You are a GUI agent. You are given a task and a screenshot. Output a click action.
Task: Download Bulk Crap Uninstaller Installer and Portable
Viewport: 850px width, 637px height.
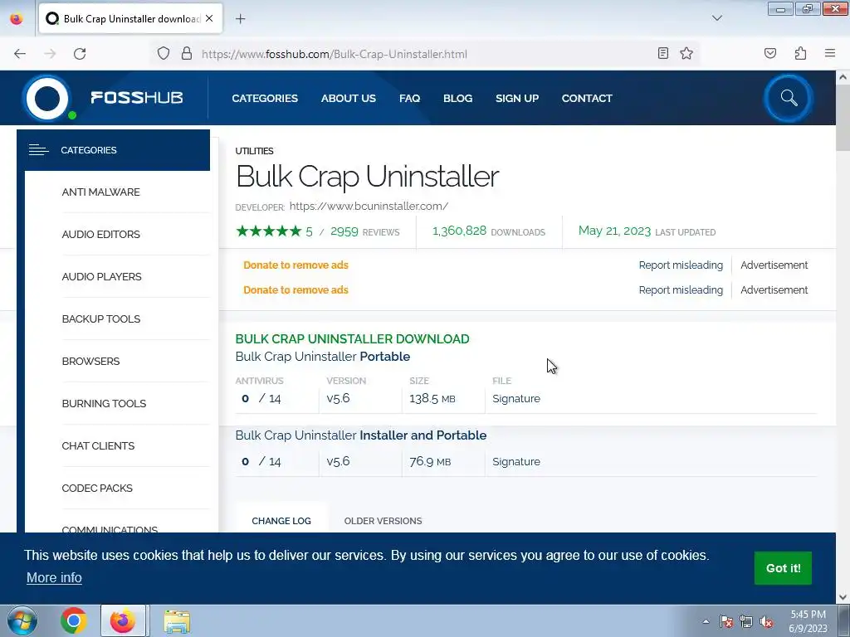tap(361, 435)
